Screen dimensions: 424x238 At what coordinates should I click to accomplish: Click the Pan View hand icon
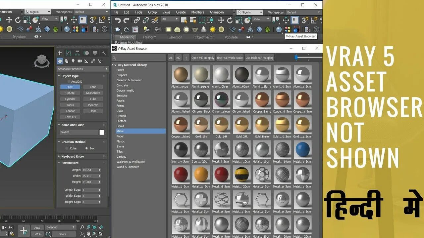click(88, 234)
